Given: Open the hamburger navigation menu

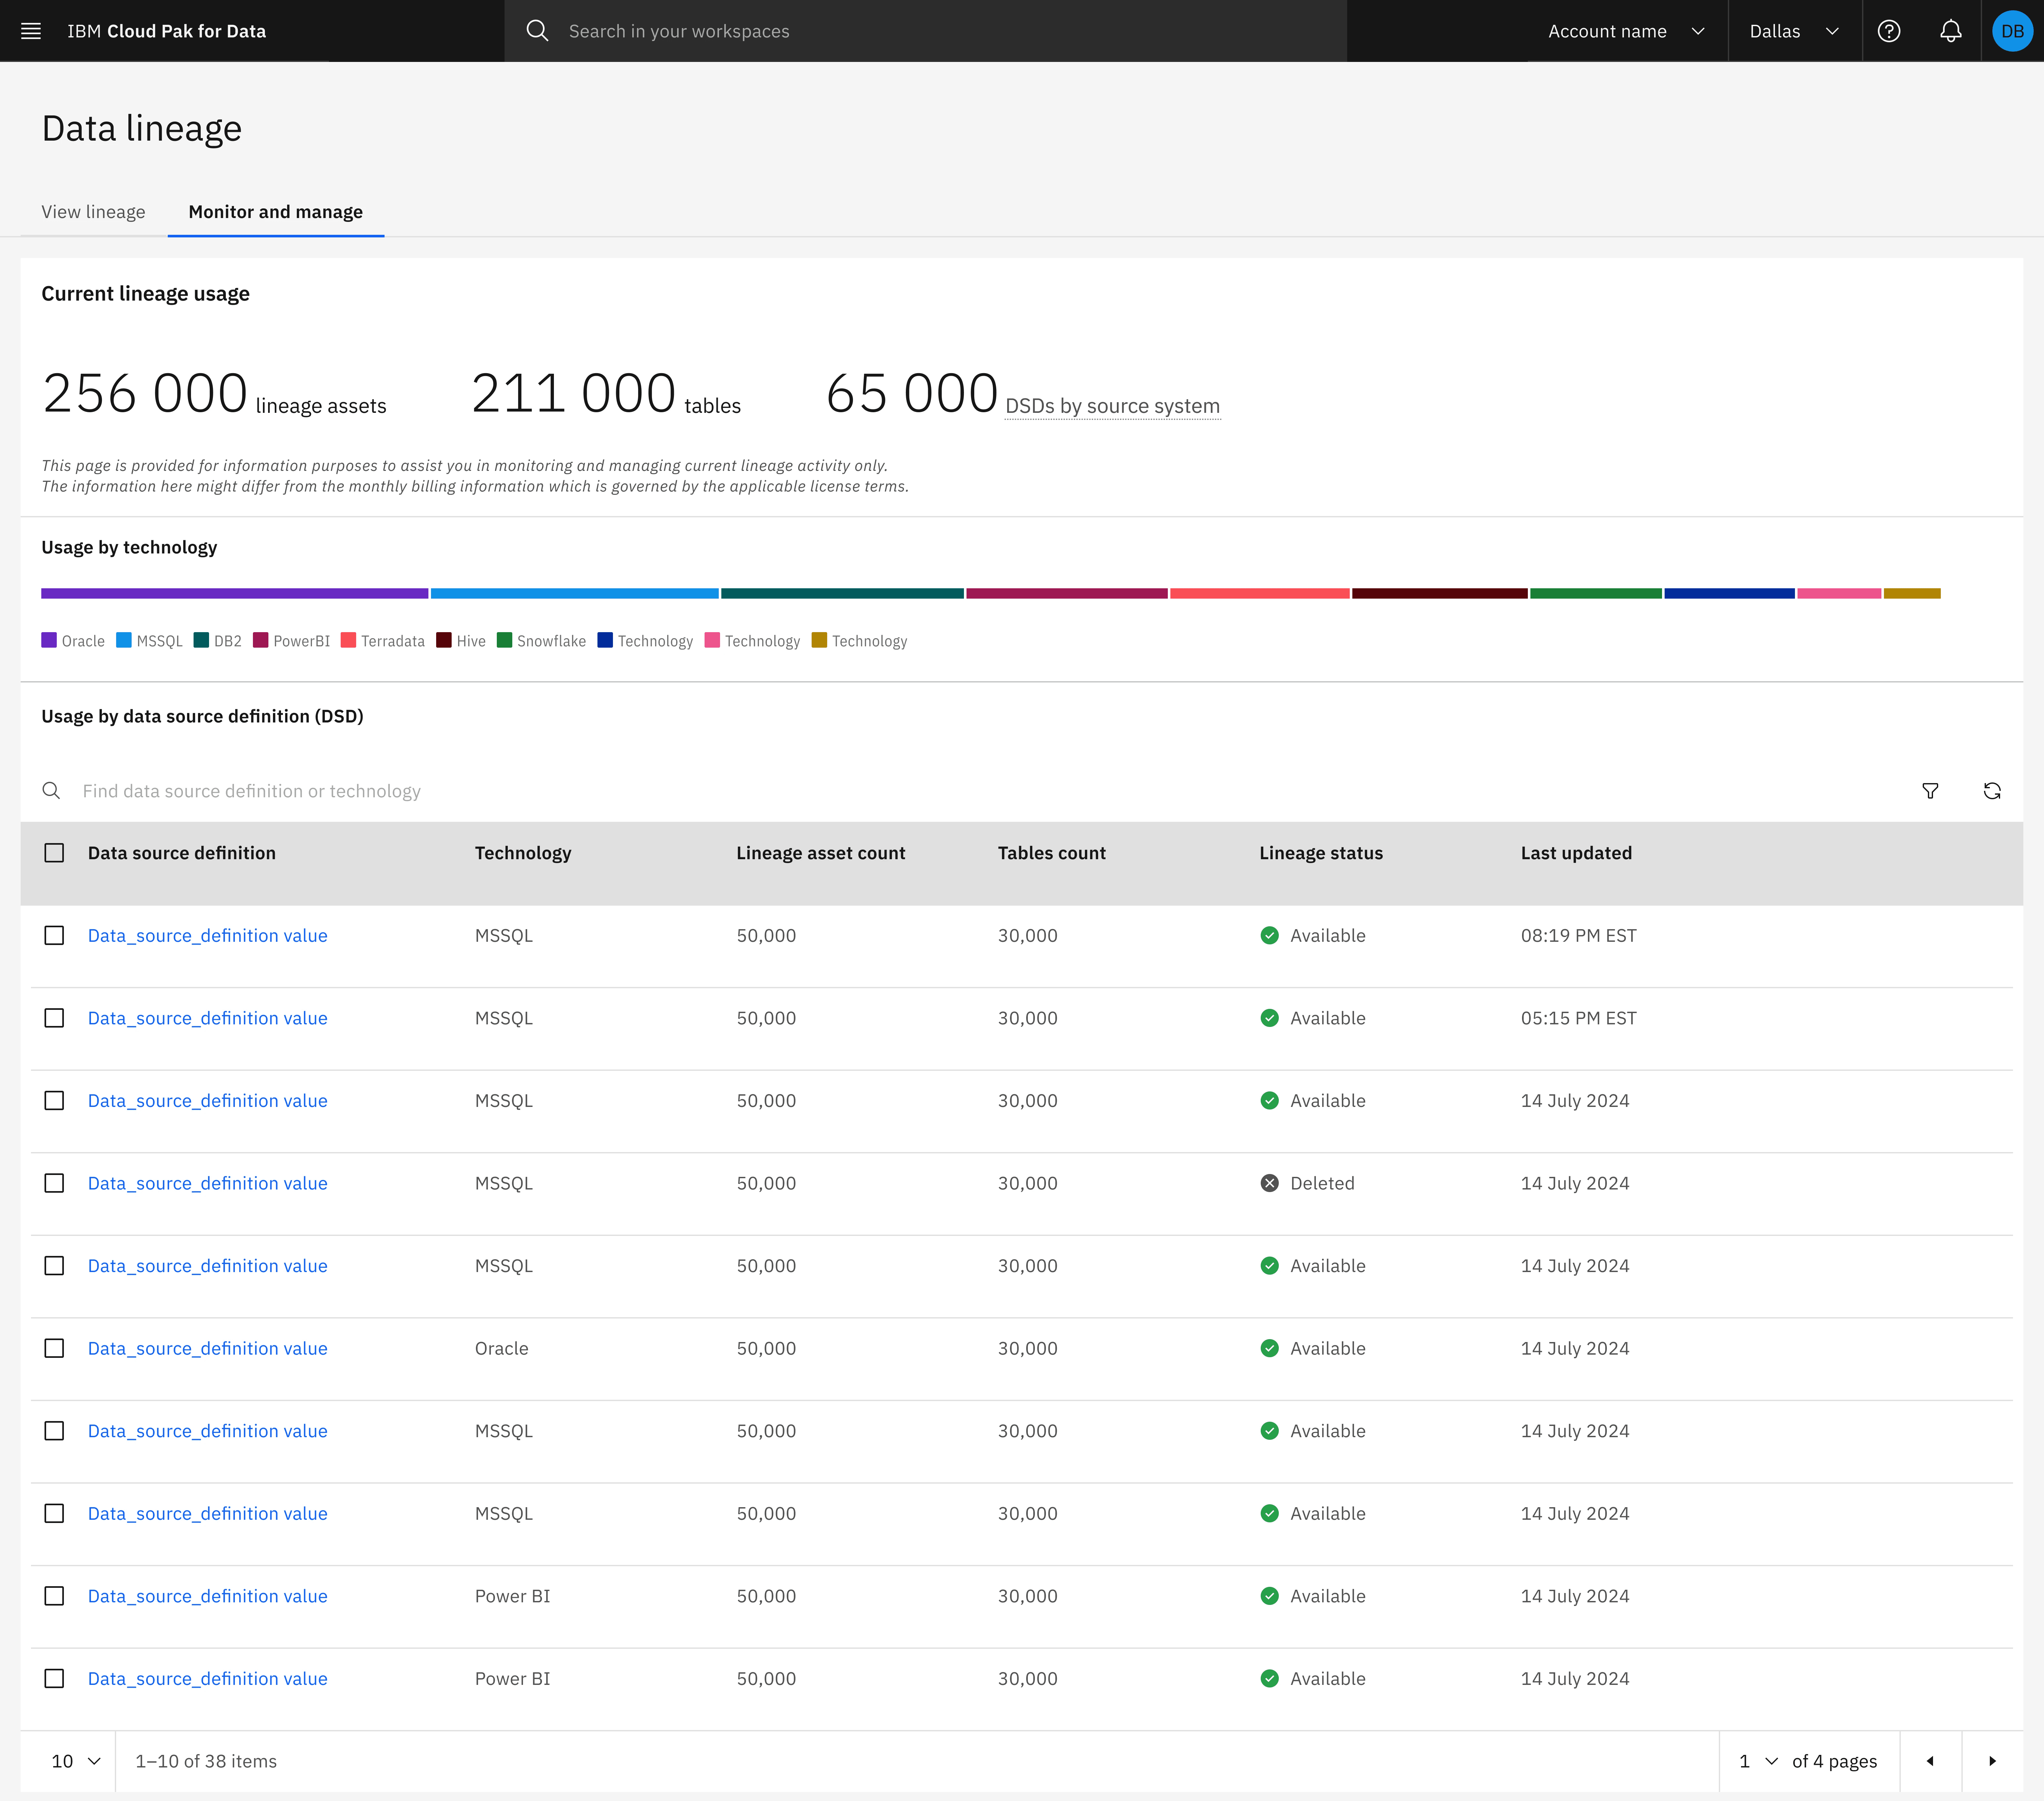Looking at the screenshot, I should (x=31, y=31).
